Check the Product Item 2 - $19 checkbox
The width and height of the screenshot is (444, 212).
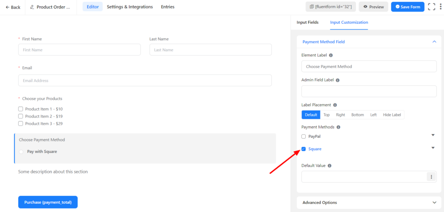coord(20,116)
